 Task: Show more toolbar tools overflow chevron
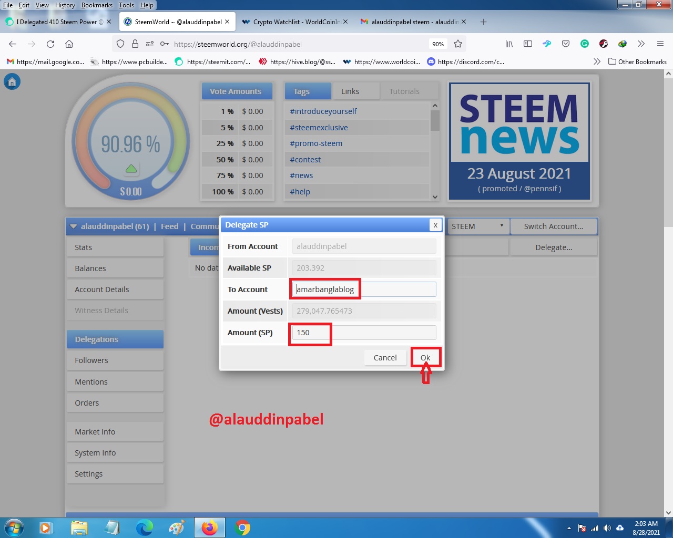point(641,44)
